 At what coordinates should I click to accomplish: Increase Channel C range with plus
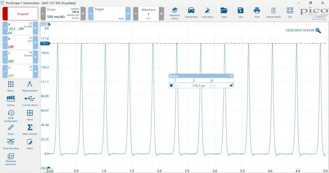tap(35, 57)
